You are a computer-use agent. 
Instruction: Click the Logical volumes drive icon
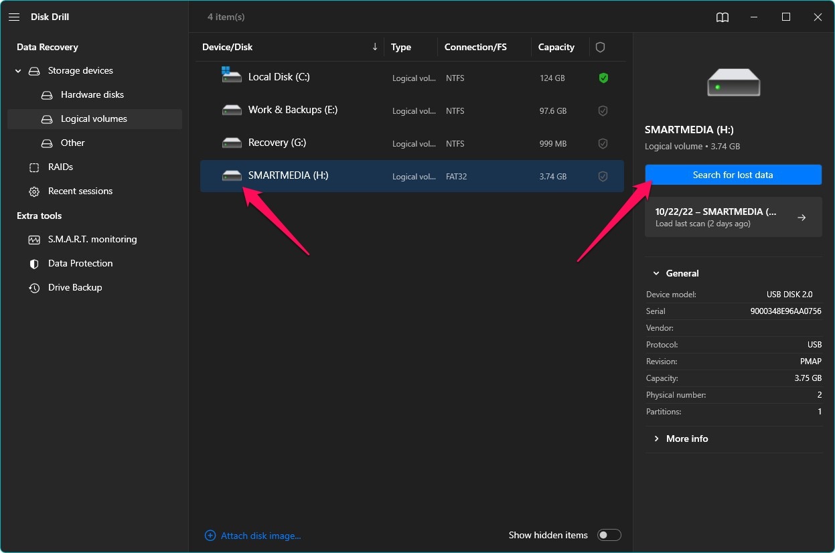47,119
